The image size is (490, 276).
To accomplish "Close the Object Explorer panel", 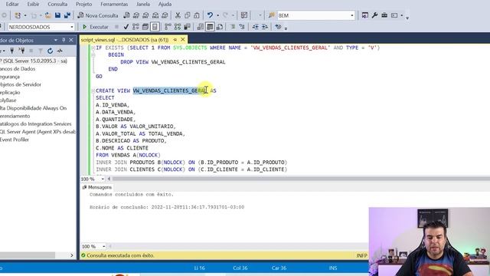I will coord(71,40).
